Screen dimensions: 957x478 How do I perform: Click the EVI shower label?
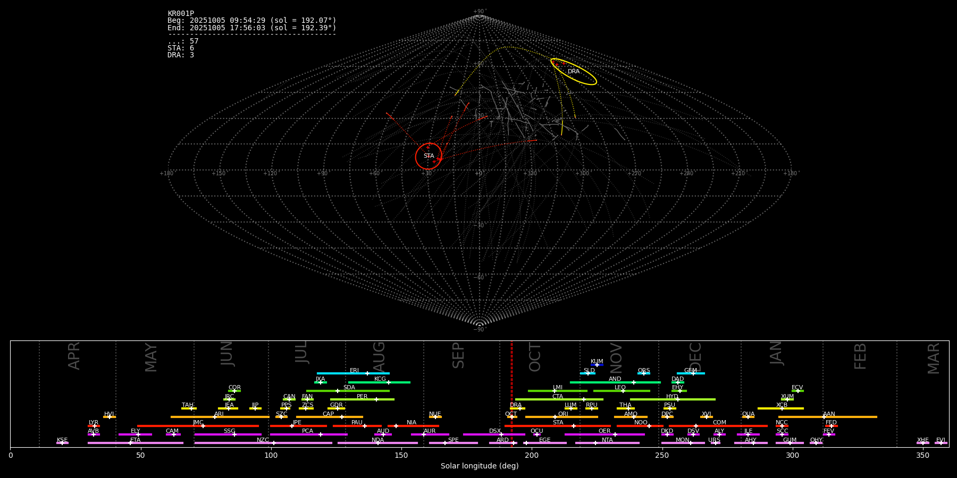click(x=941, y=440)
